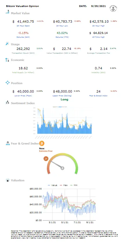This screenshot has height=244, width=129.
Task: Click the date value 9/29/2021
Action: [98, 6]
